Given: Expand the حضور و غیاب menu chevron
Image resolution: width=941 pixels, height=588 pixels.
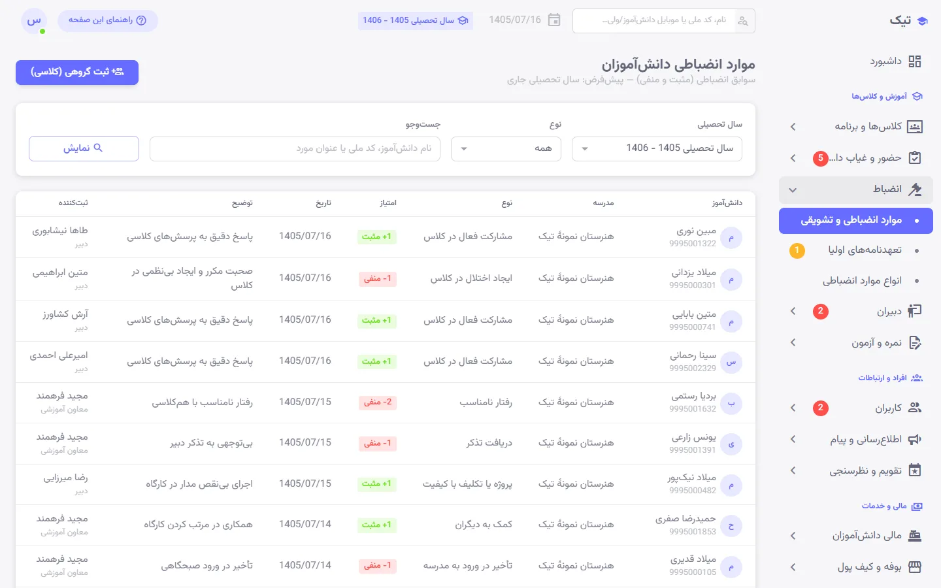Looking at the screenshot, I should (x=793, y=158).
